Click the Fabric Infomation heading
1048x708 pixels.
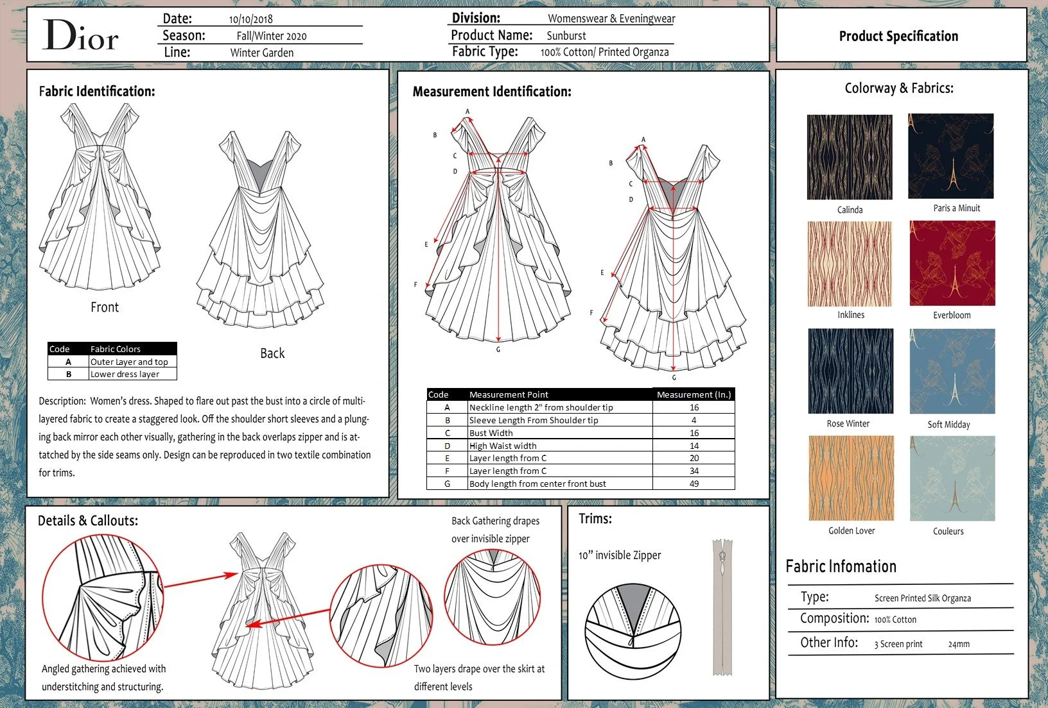(841, 566)
